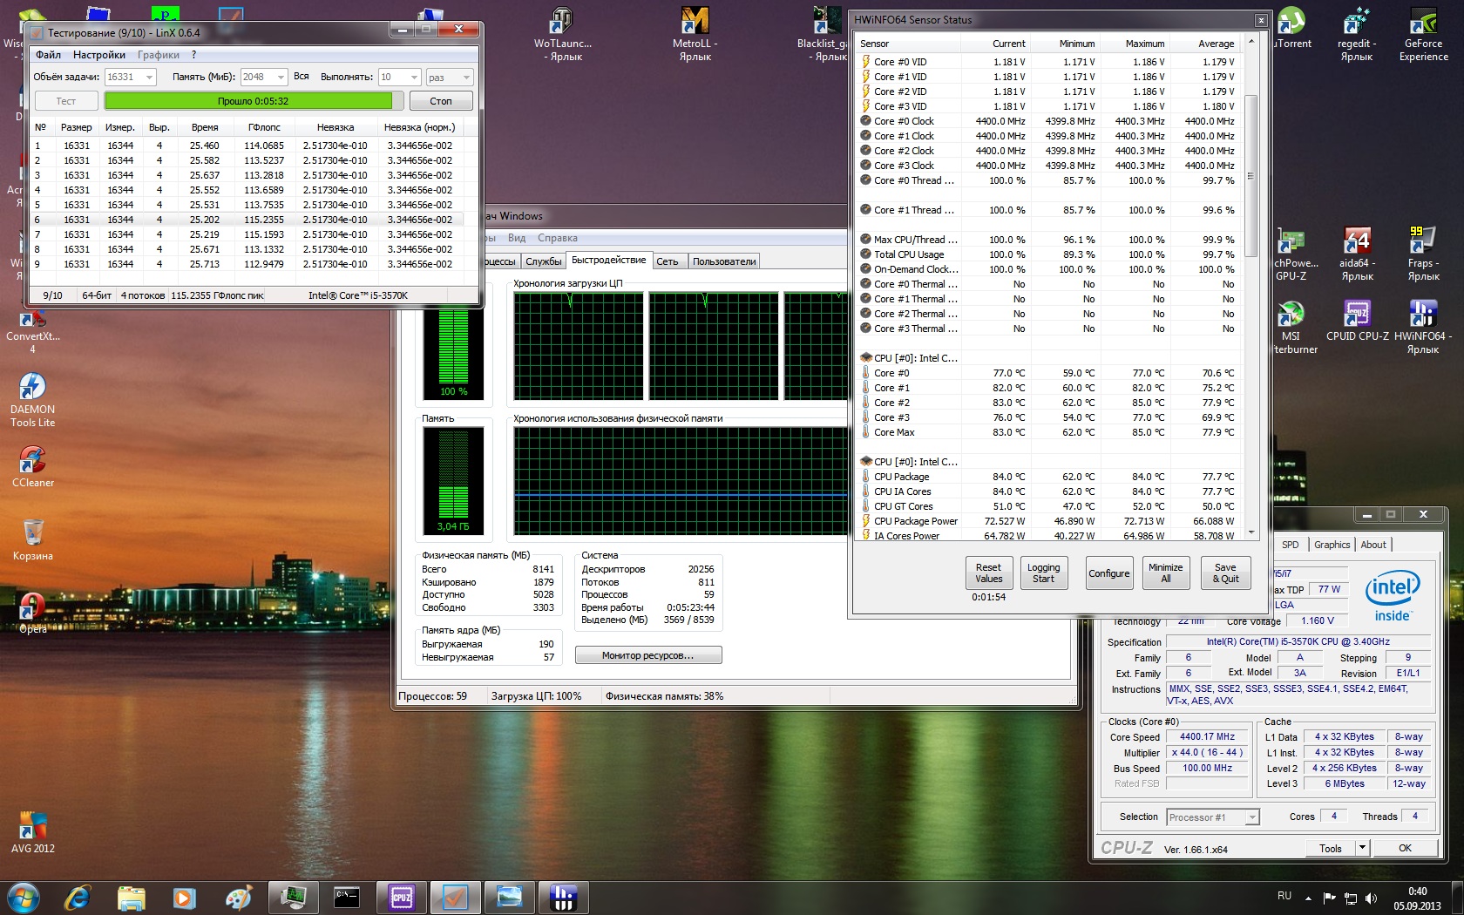This screenshot has height=915, width=1464.
Task: Show hidden tray icons arrow
Action: click(1308, 898)
